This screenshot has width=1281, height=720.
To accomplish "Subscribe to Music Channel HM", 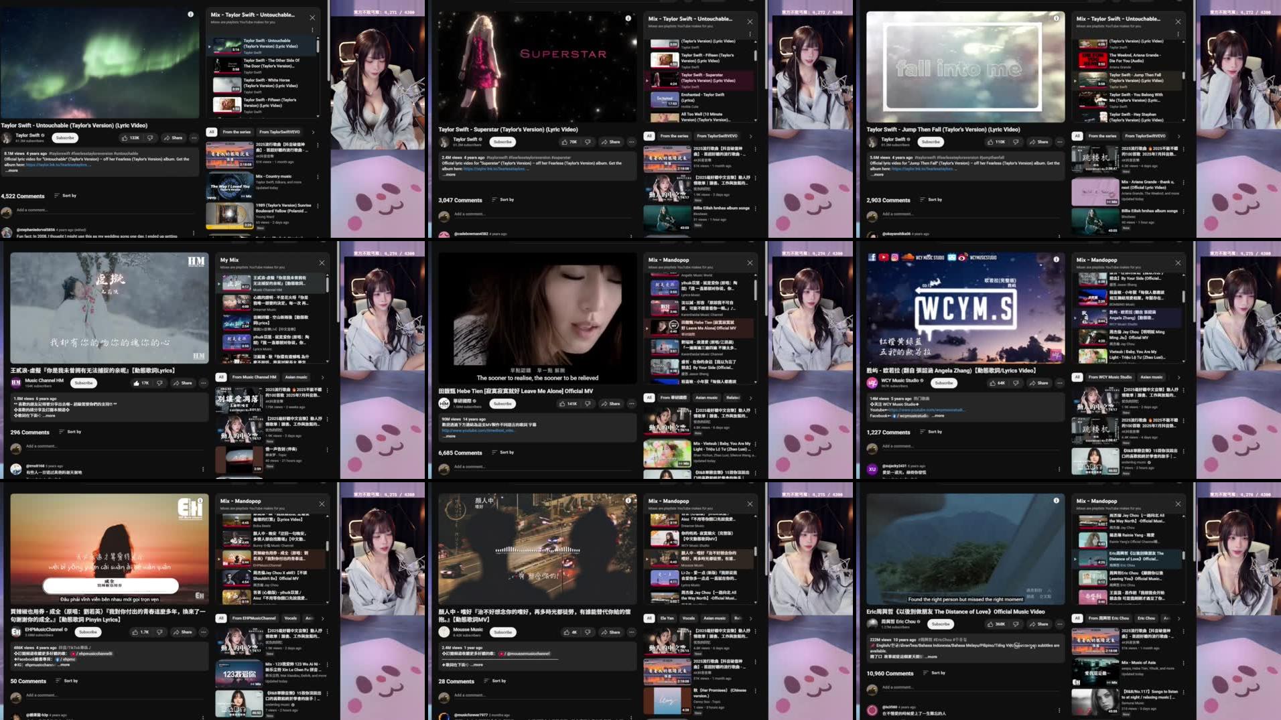I will pyautogui.click(x=84, y=383).
